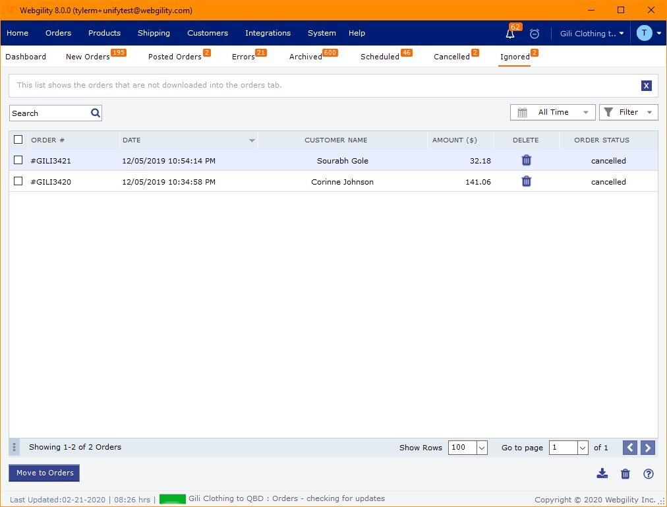Switch to the Cancelled tab
This screenshot has height=507, width=667.
tap(451, 57)
